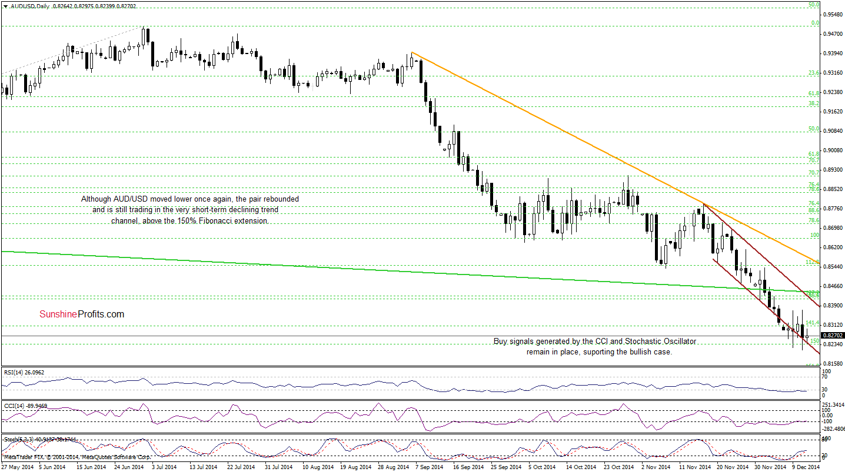Select the RSI(14) 26.0962 indicator label
Screen dimensions: 845x472
(25, 371)
